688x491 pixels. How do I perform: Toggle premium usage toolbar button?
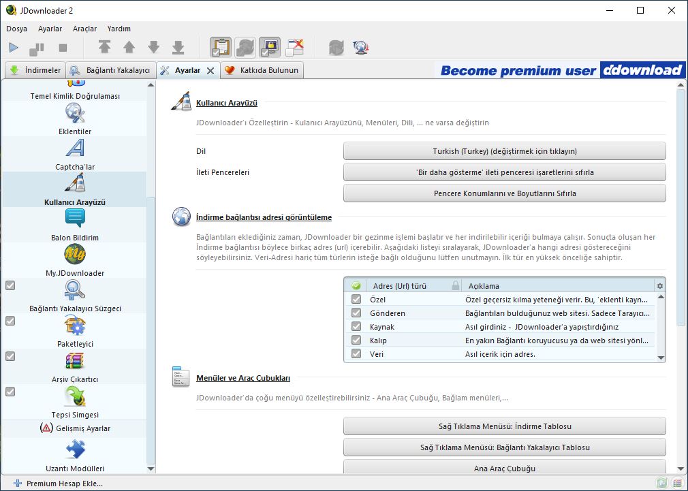click(x=270, y=48)
